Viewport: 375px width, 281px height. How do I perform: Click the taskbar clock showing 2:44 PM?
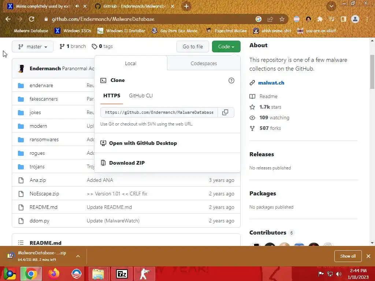click(x=358, y=274)
